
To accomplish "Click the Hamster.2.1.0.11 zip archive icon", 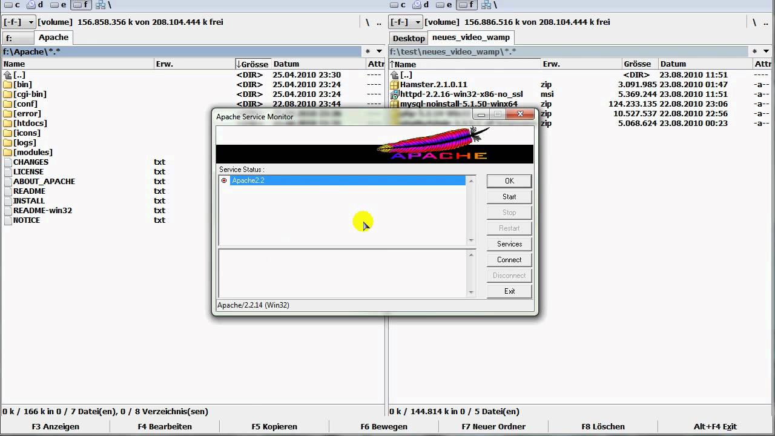I will (x=394, y=85).
